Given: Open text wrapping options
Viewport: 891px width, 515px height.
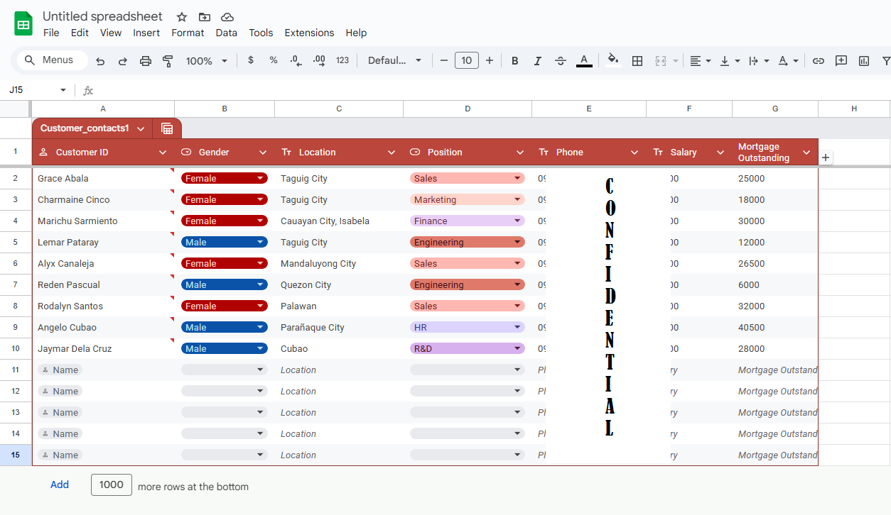Looking at the screenshot, I should pyautogui.click(x=760, y=61).
